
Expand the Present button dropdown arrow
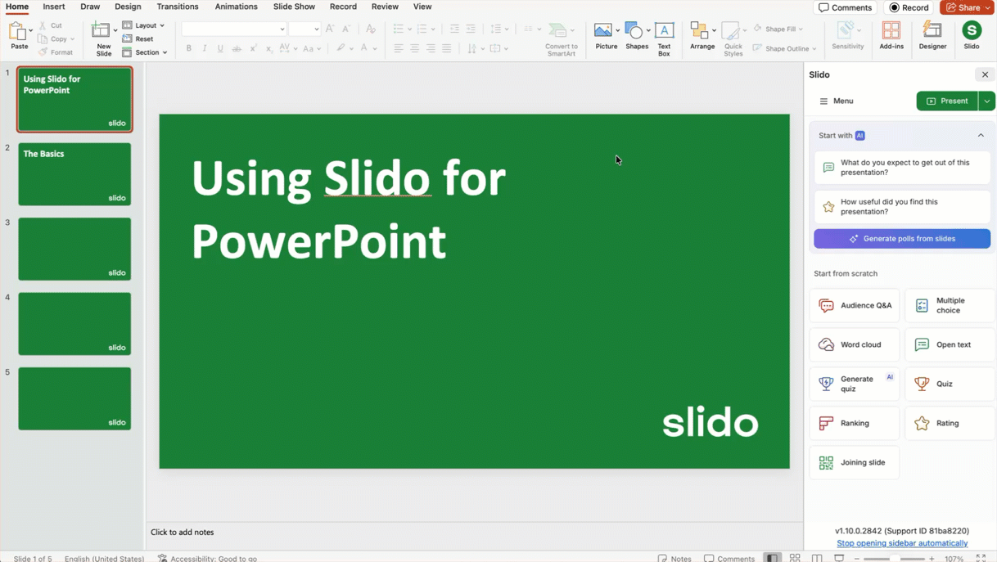click(x=986, y=101)
